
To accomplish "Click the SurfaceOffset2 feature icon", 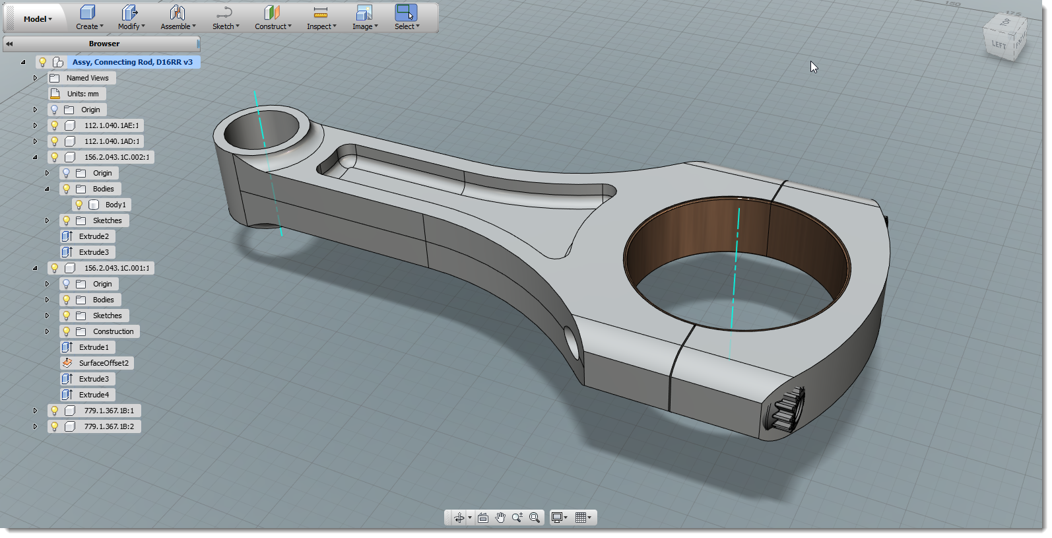I will click(x=67, y=363).
